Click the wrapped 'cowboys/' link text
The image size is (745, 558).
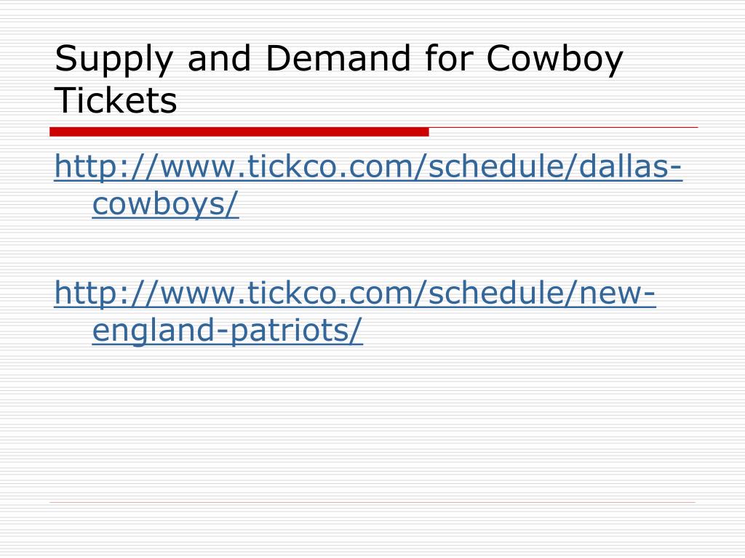click(165, 204)
